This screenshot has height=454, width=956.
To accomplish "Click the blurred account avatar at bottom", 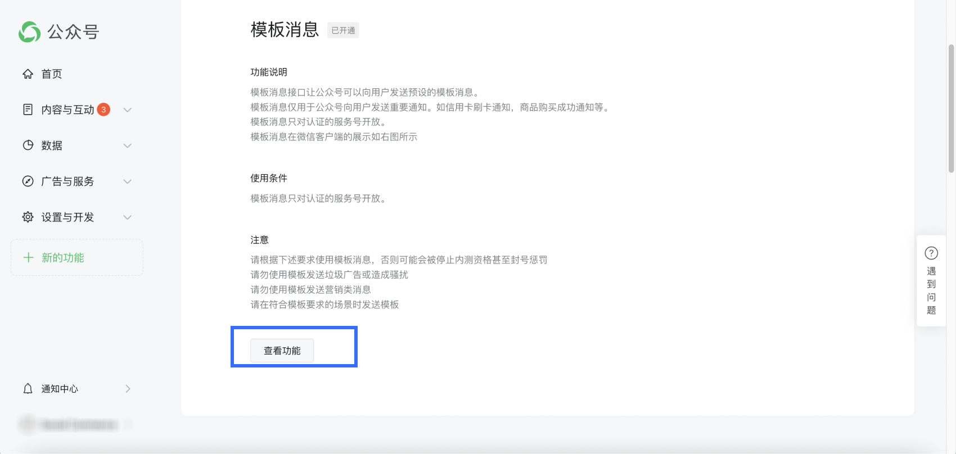I will tap(28, 425).
